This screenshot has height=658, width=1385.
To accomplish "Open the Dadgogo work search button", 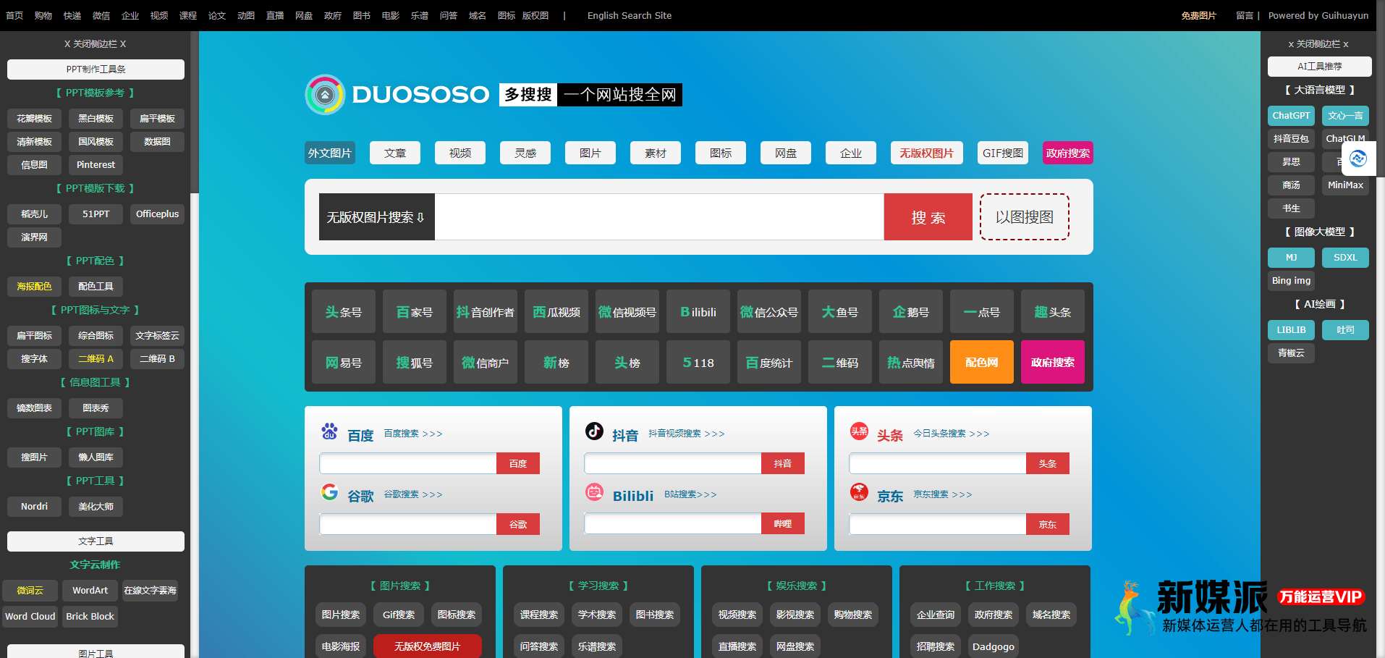I will pyautogui.click(x=993, y=646).
